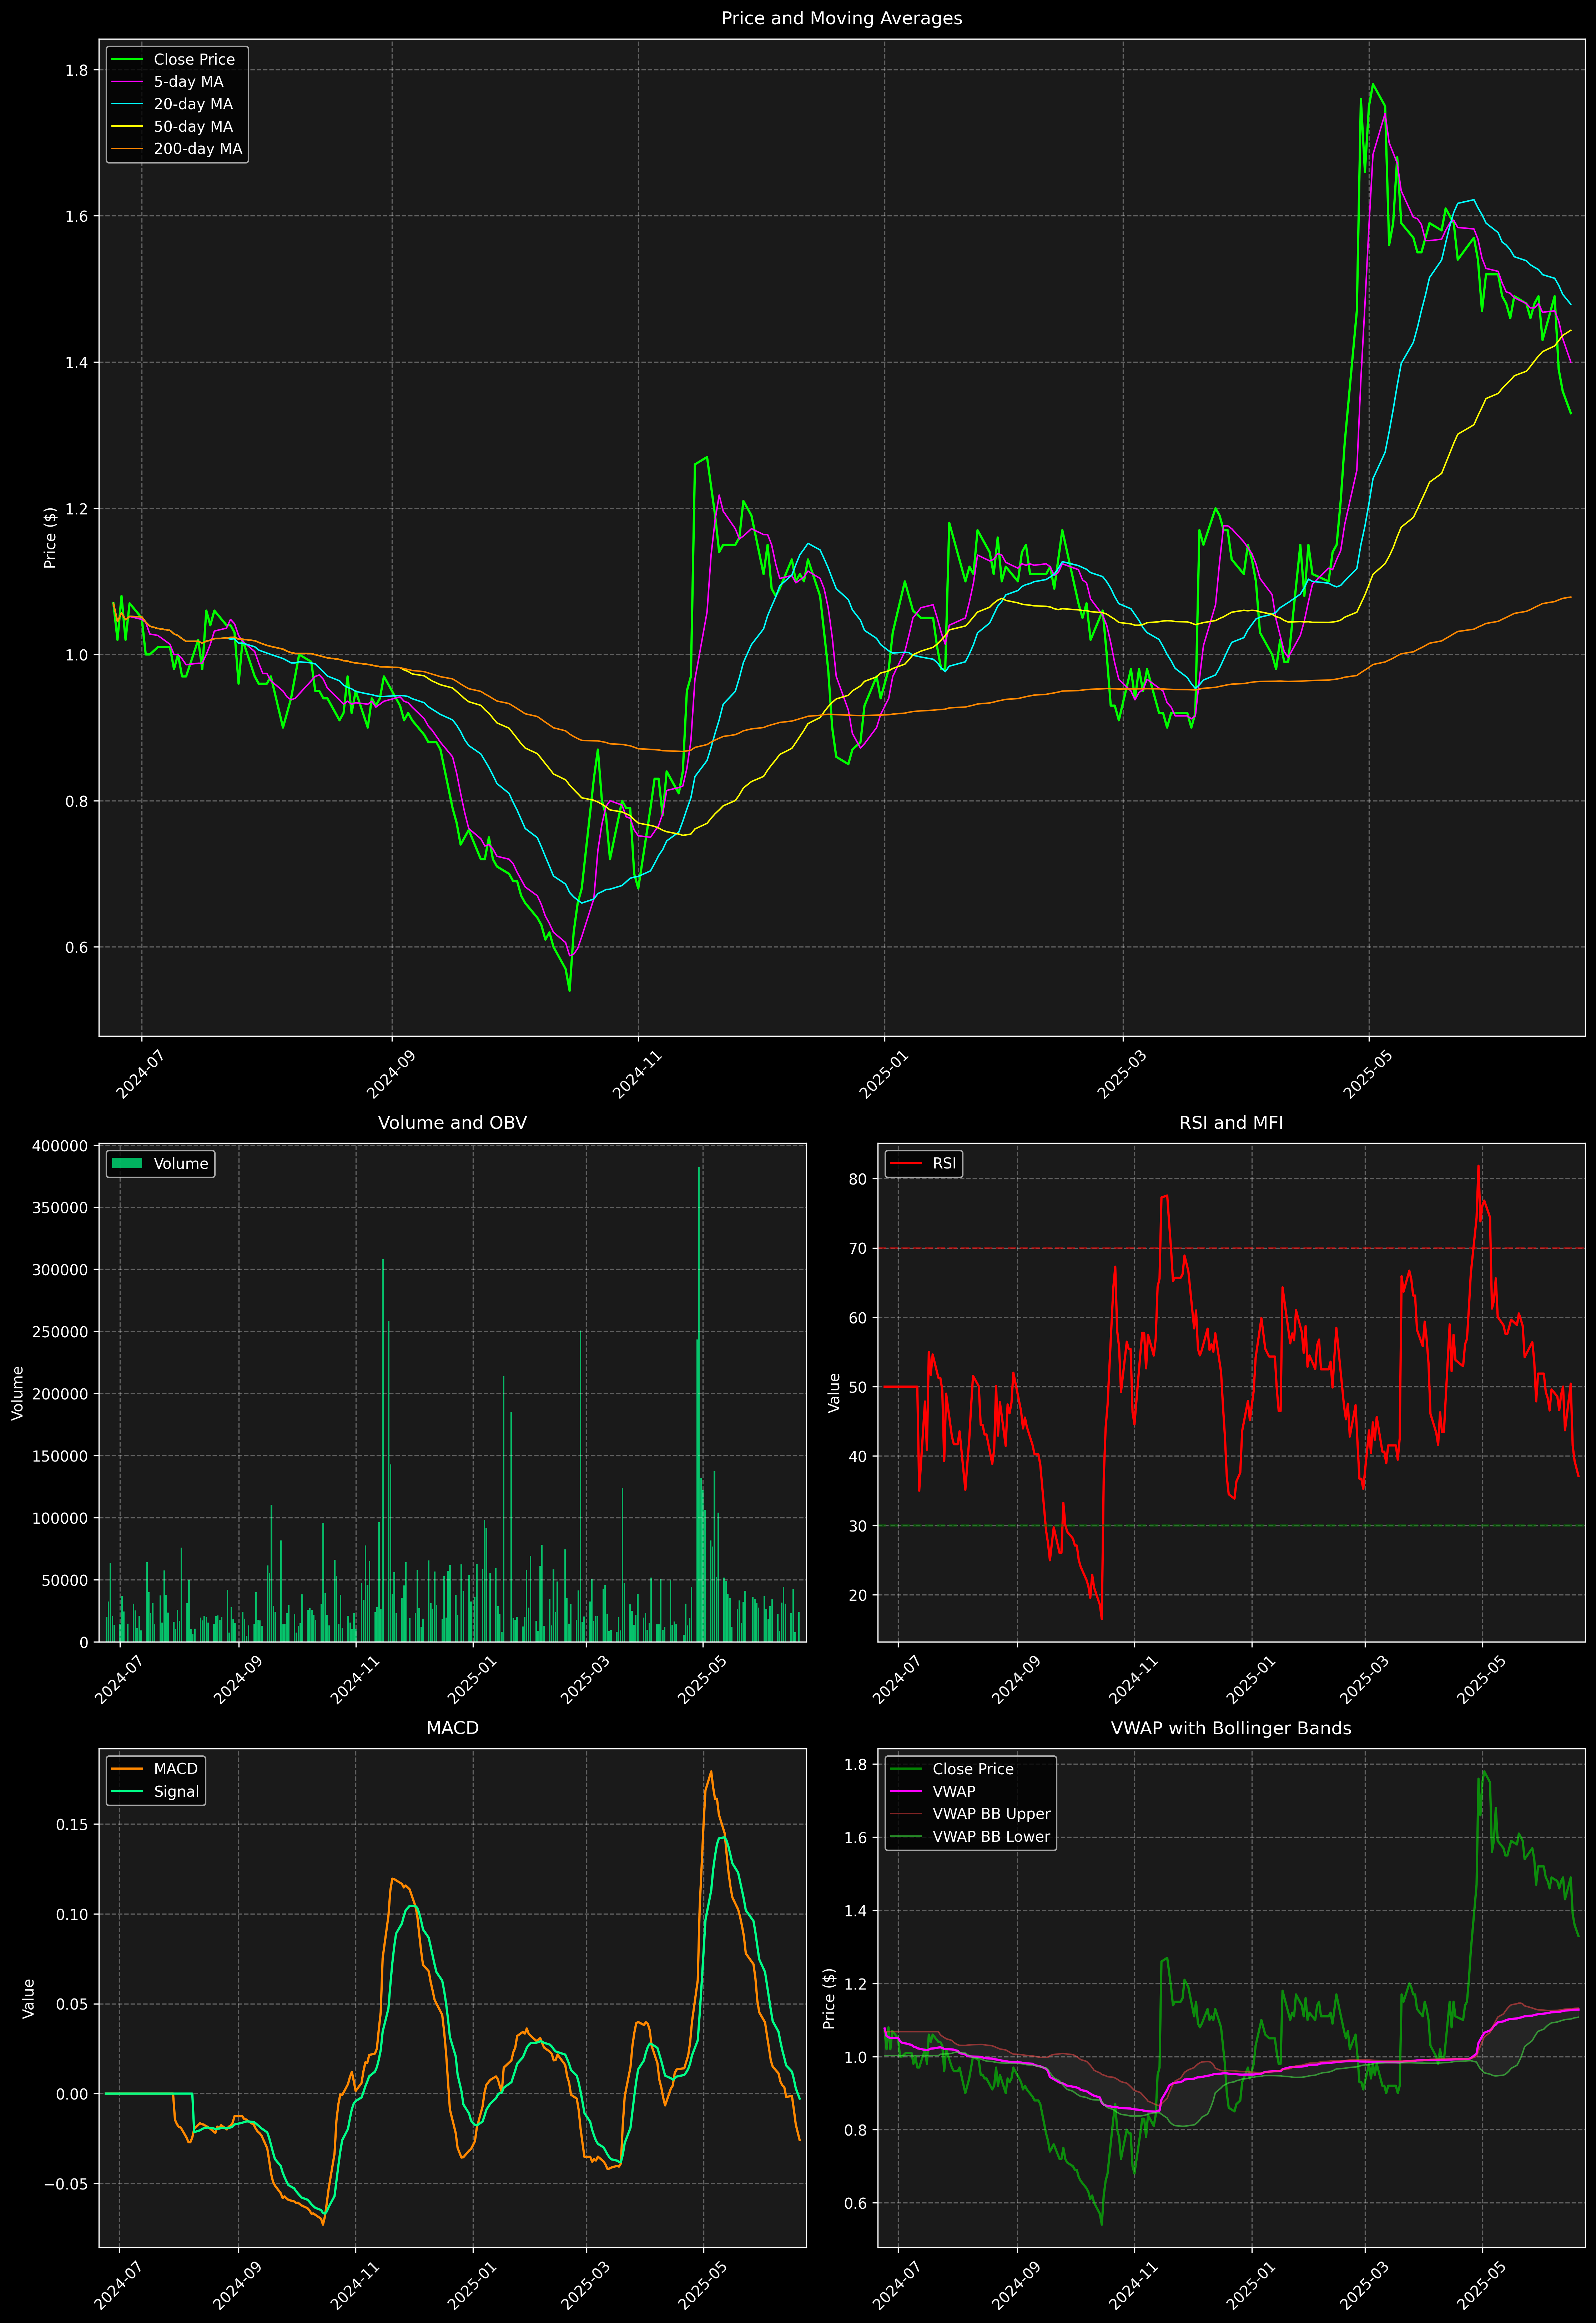Click the 'Volume and OBV' chart title

pyautogui.click(x=452, y=1123)
